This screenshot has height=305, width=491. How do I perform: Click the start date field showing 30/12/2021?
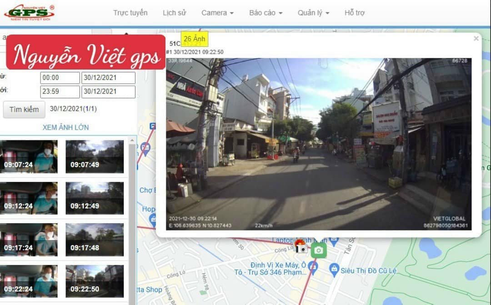tap(108, 77)
